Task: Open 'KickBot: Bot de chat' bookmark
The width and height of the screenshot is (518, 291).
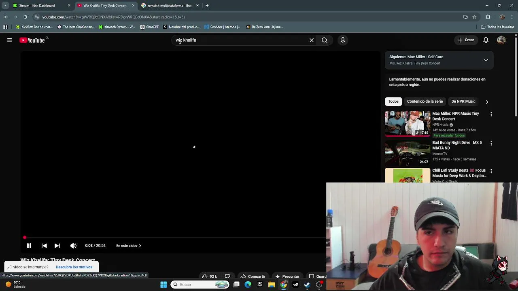Action: 34,27
